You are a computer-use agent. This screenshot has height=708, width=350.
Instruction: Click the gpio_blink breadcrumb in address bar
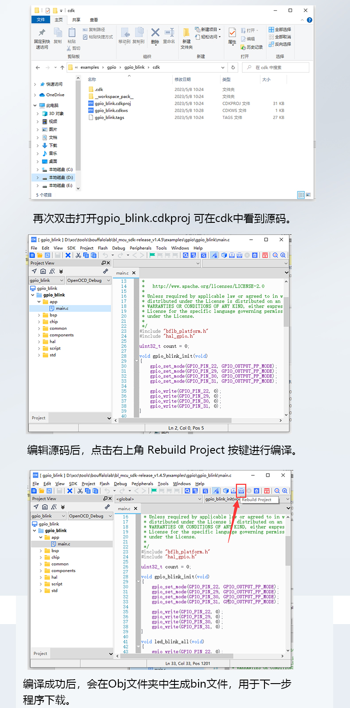click(x=134, y=67)
